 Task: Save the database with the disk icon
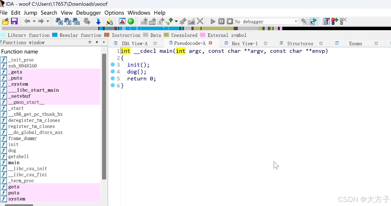tap(14, 21)
